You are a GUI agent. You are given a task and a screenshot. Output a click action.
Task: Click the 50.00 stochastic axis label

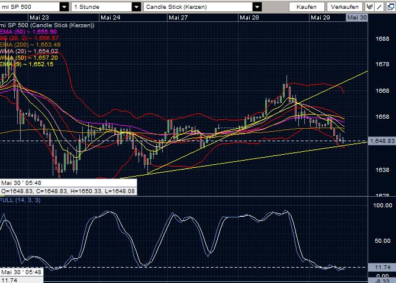382,241
